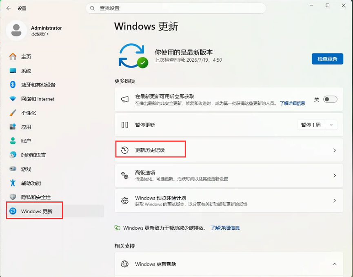Click the Bluetooth icon for 蓝牙和其他设备
Screen dimensions: 353x277
click(x=13, y=85)
